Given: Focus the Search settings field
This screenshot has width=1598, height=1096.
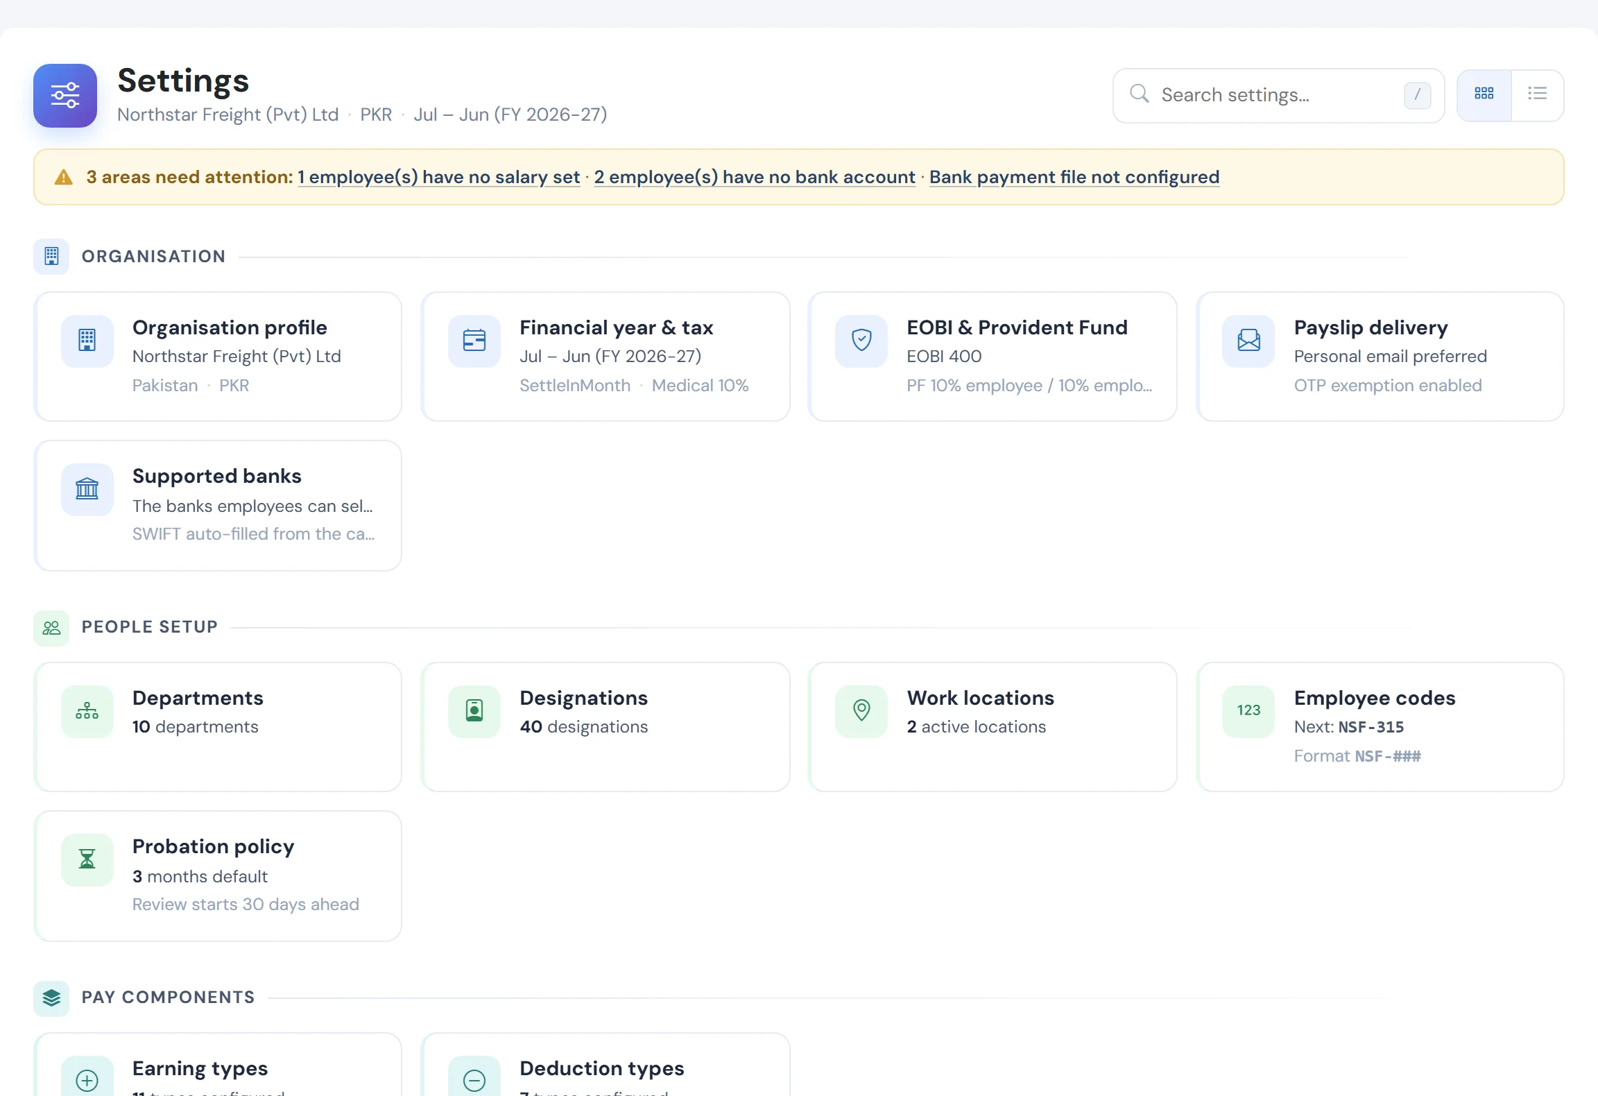Looking at the screenshot, I should click(1279, 96).
